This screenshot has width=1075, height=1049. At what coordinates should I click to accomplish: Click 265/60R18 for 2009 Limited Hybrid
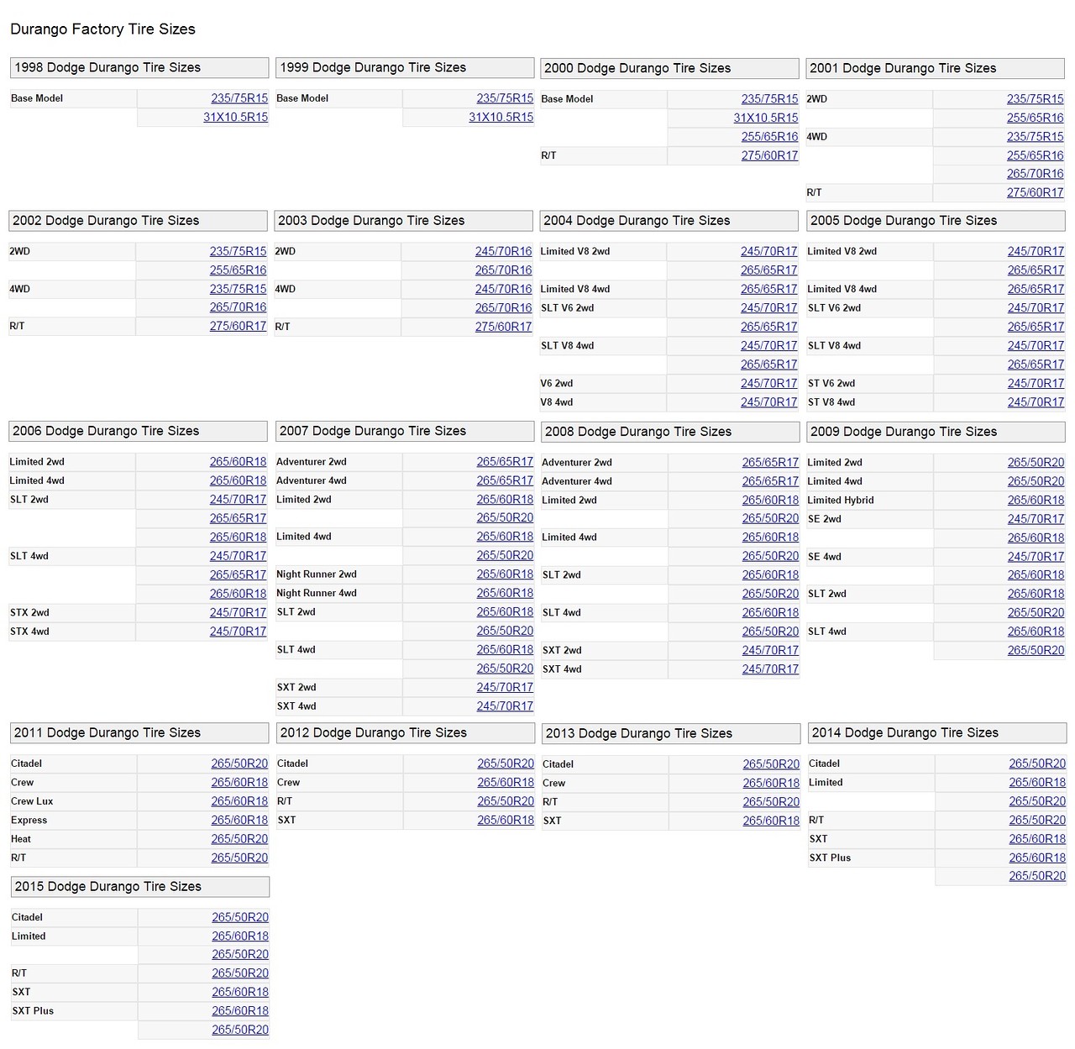(x=1036, y=500)
